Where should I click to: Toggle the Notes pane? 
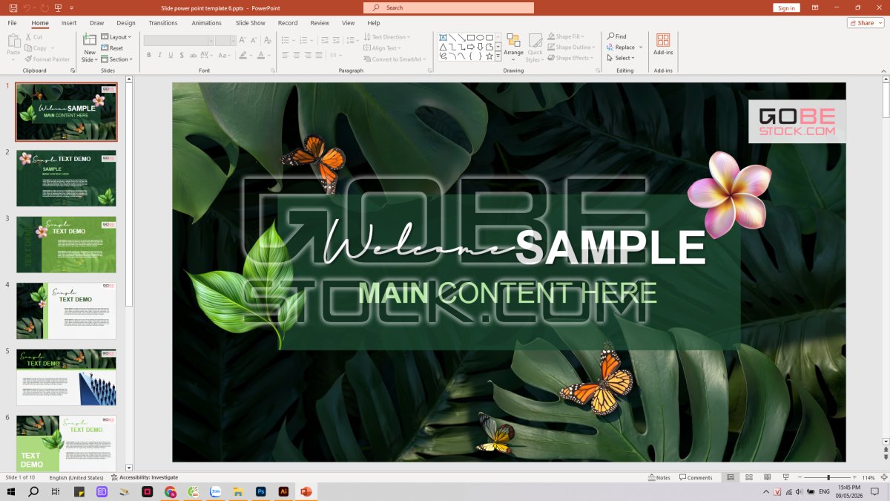[x=659, y=477]
